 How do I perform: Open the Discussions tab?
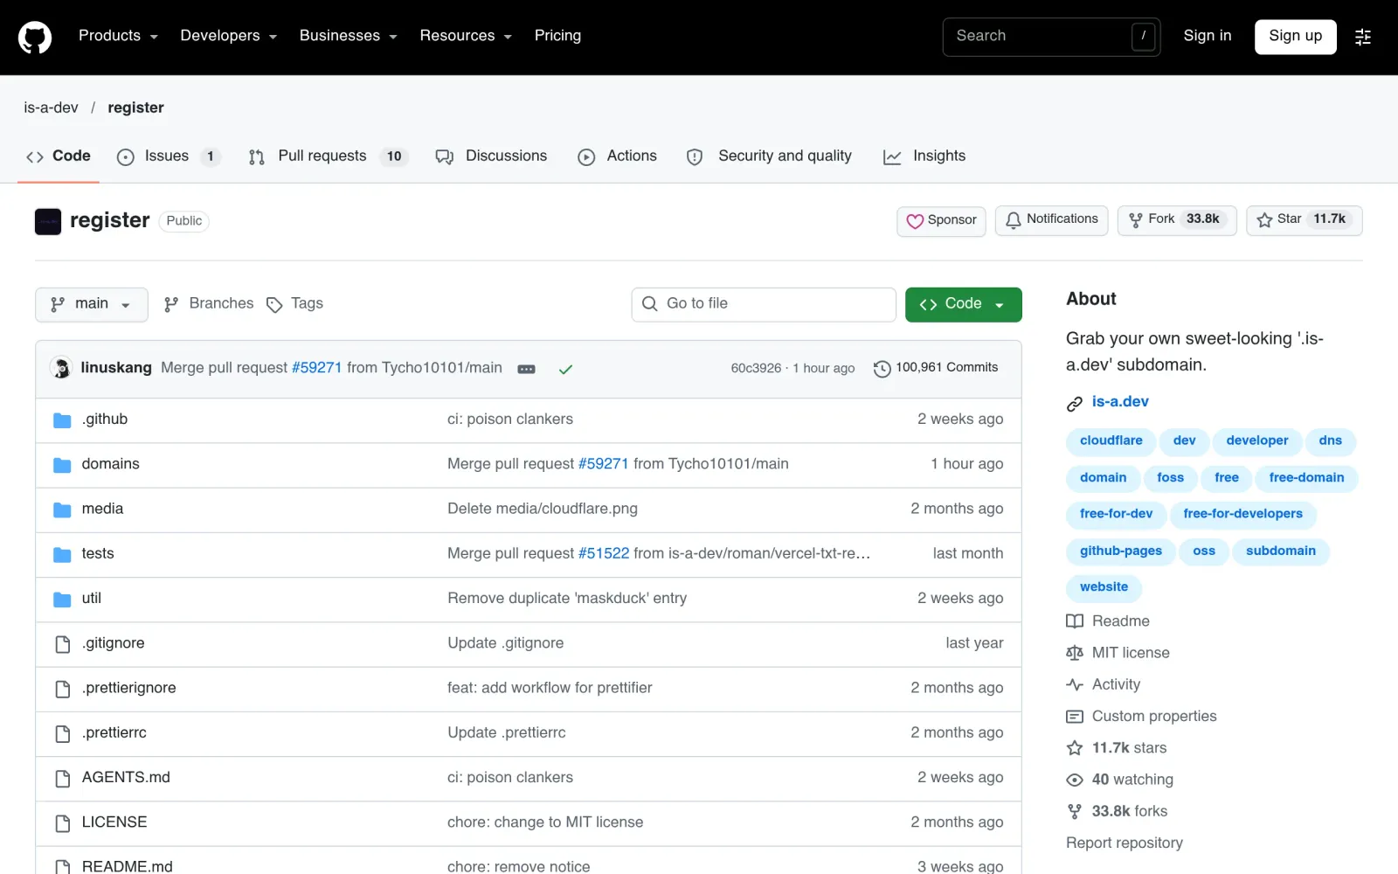(492, 156)
